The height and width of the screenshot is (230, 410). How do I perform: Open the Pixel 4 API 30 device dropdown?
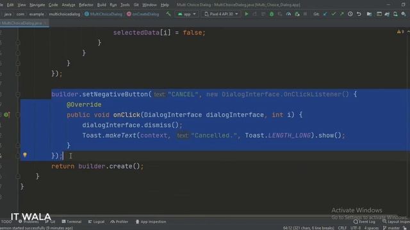221,14
